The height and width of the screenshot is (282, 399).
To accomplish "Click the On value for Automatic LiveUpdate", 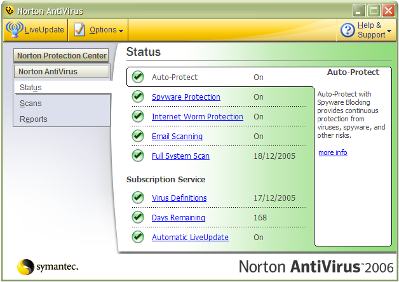I will point(259,238).
